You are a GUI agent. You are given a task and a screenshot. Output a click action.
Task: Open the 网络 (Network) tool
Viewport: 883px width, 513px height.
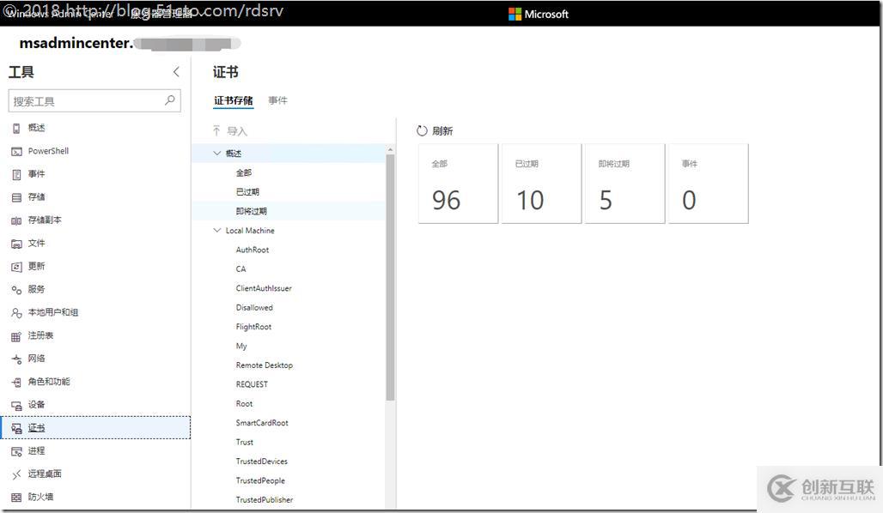click(39, 358)
